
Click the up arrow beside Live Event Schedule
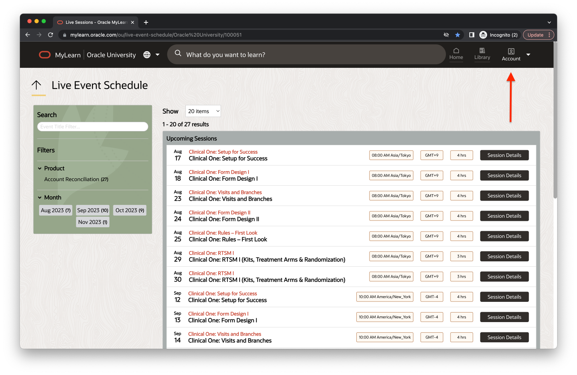pyautogui.click(x=36, y=85)
